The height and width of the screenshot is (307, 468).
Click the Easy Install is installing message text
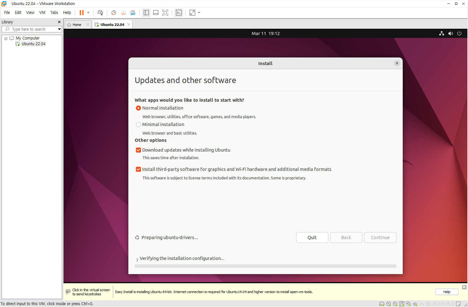click(x=214, y=292)
